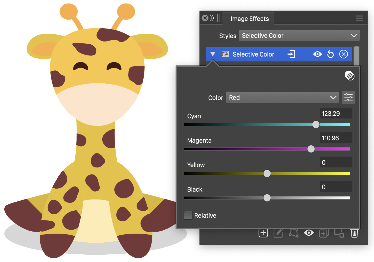Image resolution: width=374 pixels, height=262 pixels.
Task: Click the sliders options icon beside Color dropdown
Action: coord(348,97)
